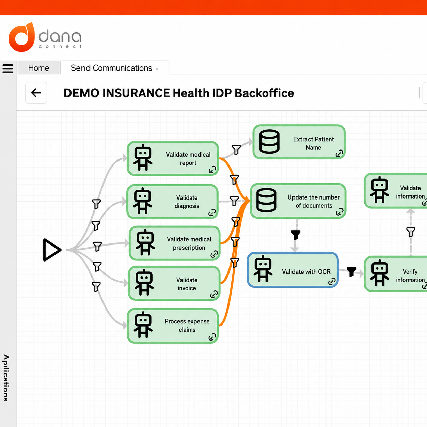Viewport: 427px width, 427px height.
Task: Switch to the Home tab
Action: pos(38,68)
